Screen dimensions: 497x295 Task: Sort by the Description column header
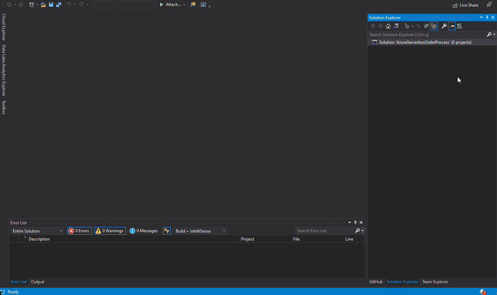coord(134,239)
